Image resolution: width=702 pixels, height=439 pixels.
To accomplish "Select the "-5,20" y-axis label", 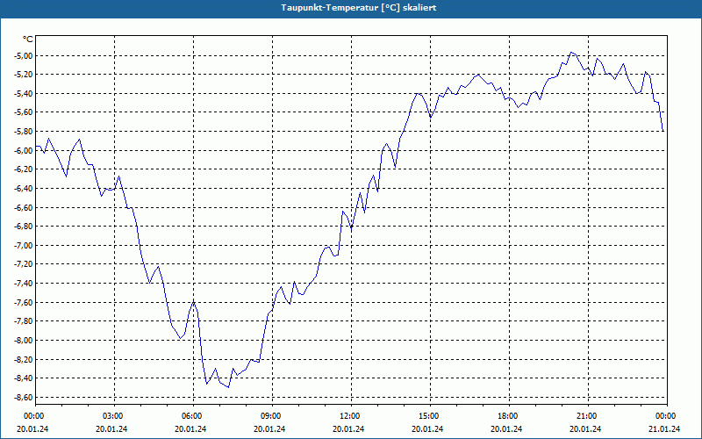I will pyautogui.click(x=23, y=75).
